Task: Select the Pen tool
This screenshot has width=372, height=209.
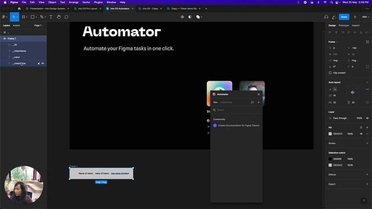Action: click(42, 17)
